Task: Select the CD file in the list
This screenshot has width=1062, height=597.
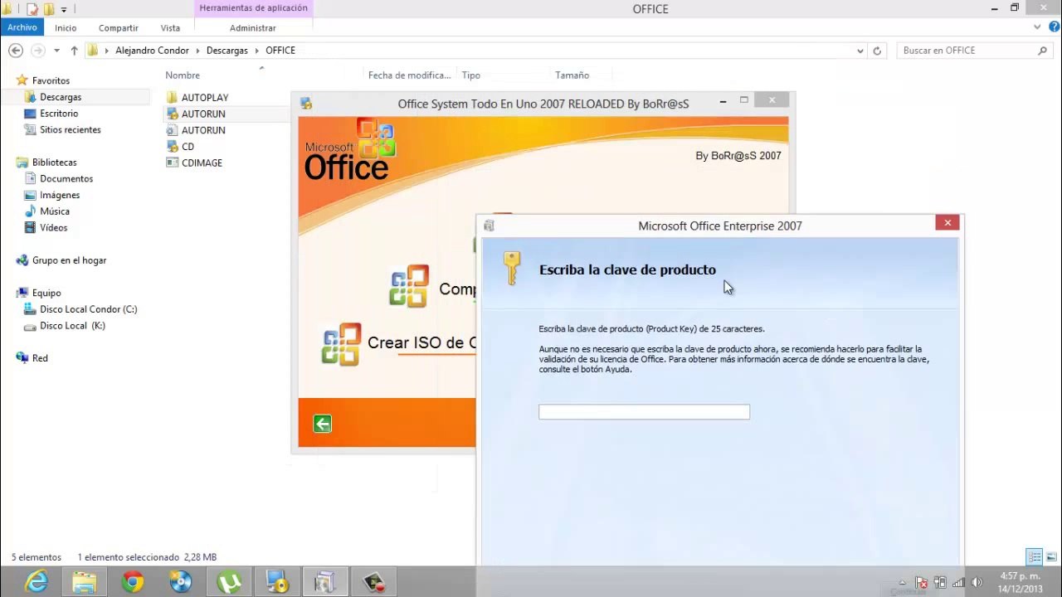Action: point(188,147)
